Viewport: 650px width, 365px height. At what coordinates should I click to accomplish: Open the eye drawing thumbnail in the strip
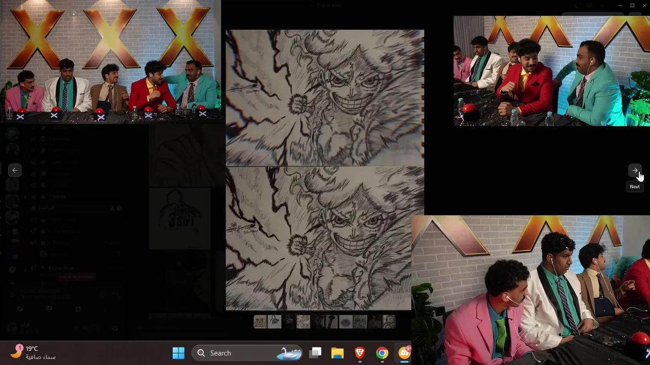[x=346, y=321]
